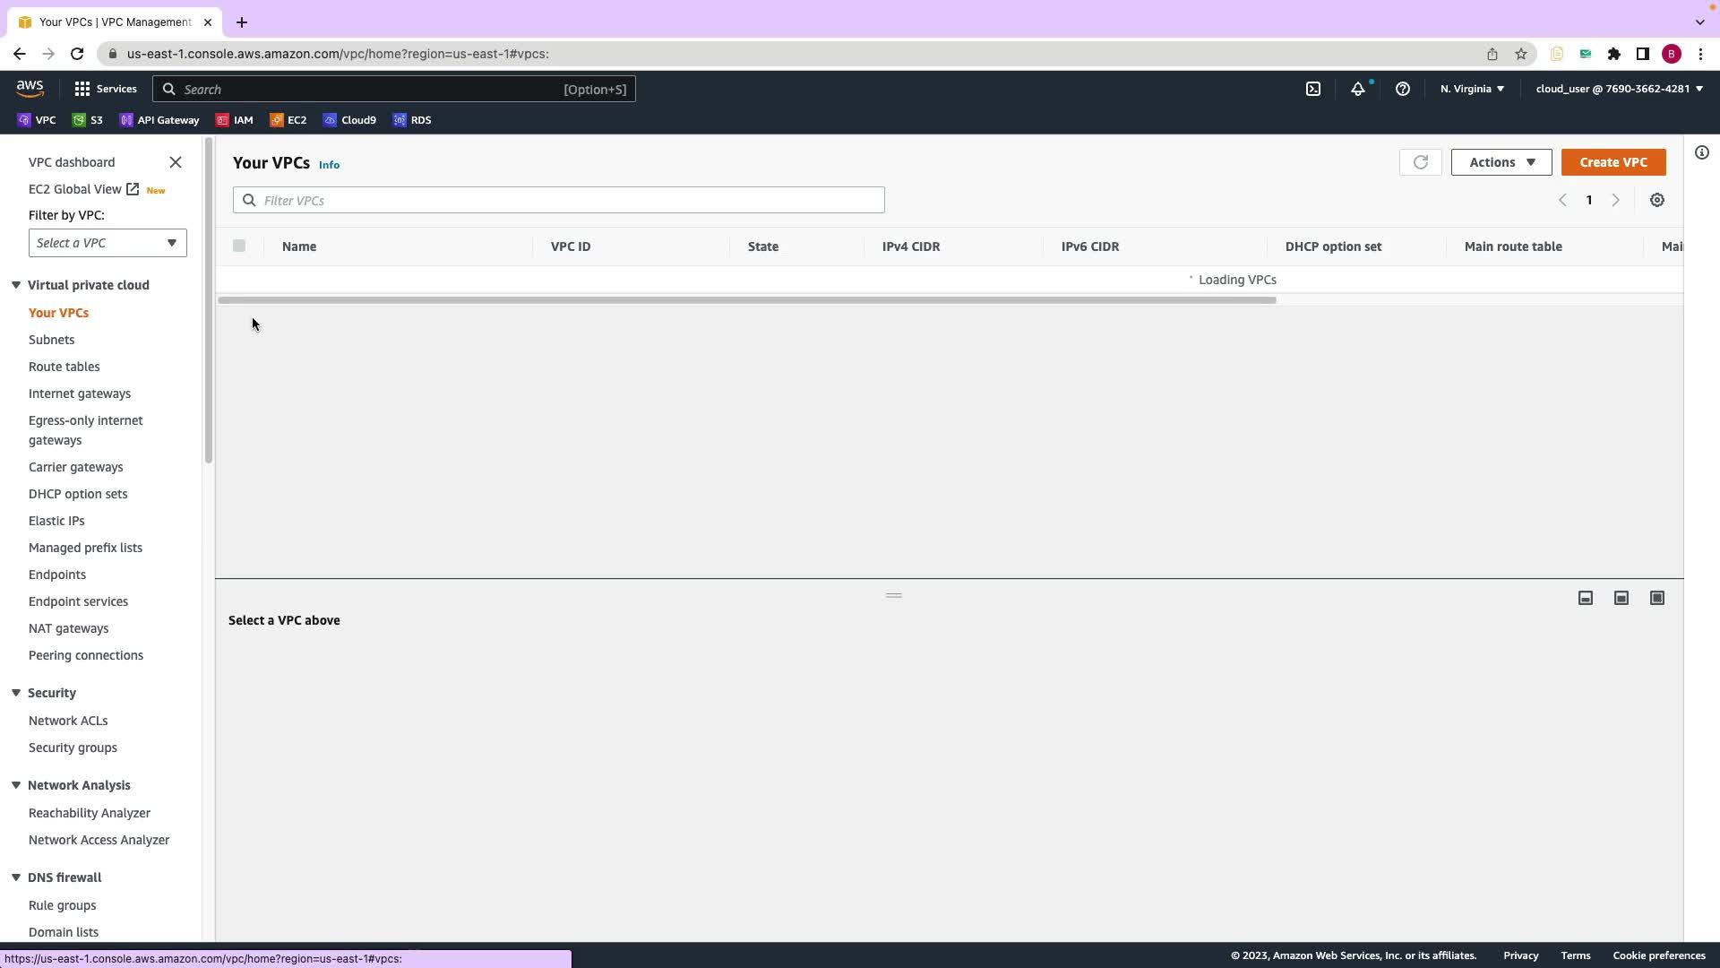Open the Select a VPC filter dropdown

(x=107, y=243)
